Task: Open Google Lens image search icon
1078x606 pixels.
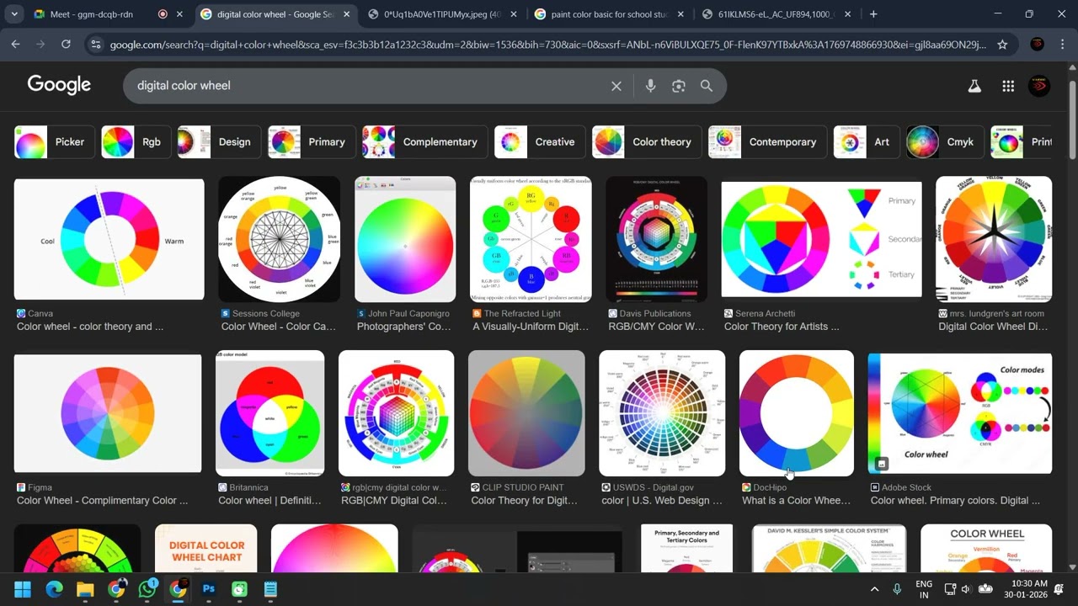Action: [x=679, y=86]
